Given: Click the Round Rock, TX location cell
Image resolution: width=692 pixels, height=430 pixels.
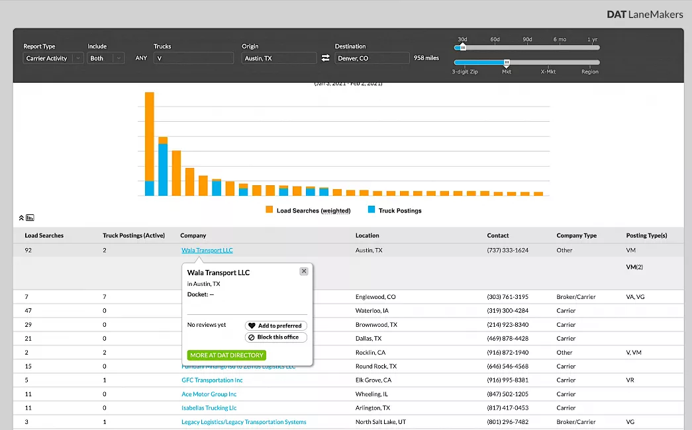Looking at the screenshot, I should 376,366.
